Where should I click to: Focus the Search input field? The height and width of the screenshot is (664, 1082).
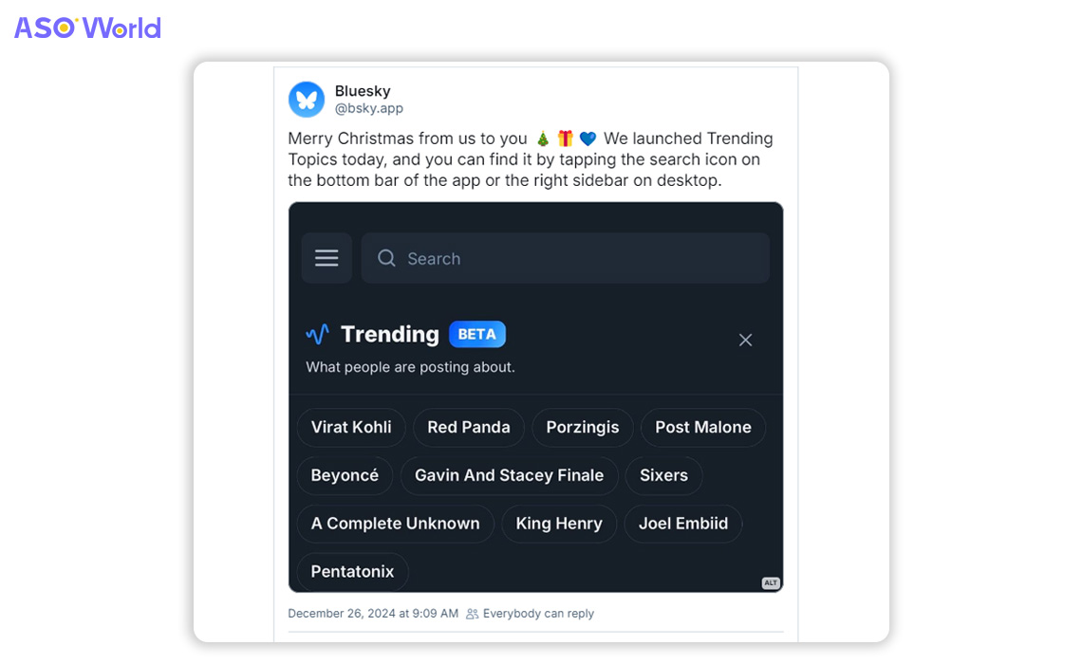[x=565, y=258]
